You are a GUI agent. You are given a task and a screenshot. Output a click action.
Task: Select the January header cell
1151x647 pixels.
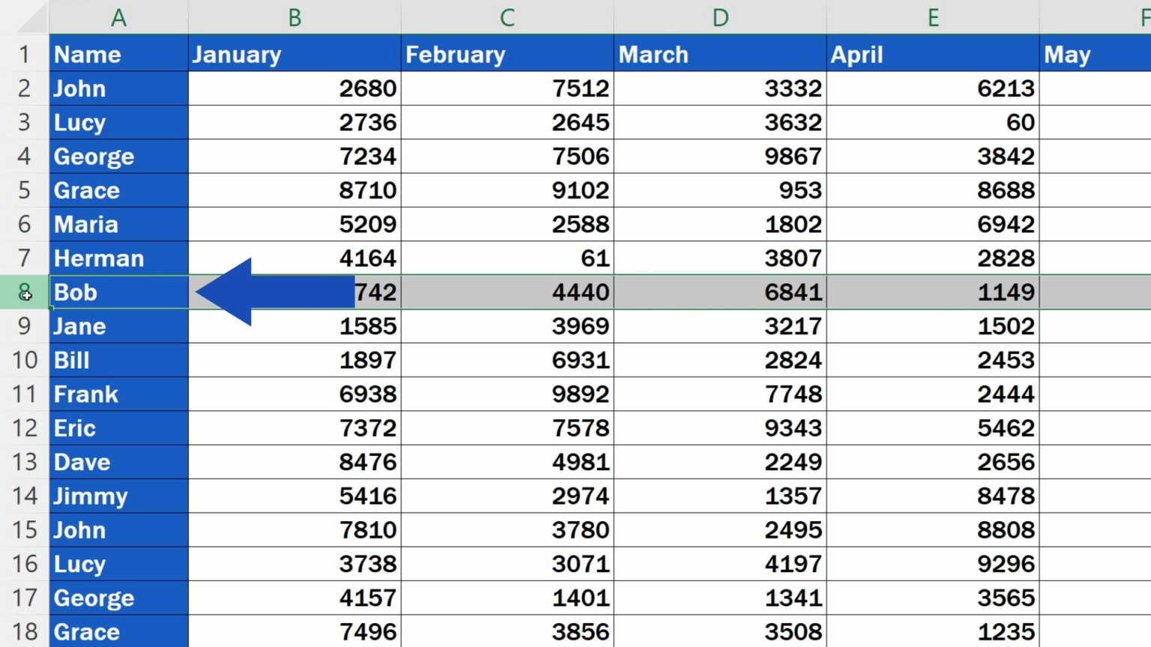294,55
